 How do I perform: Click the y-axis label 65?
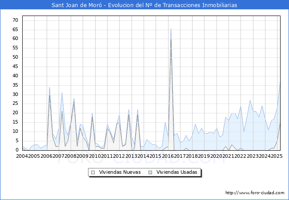coord(16,29)
